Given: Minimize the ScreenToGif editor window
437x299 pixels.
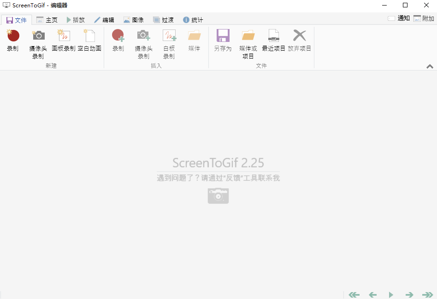Looking at the screenshot, I should coord(384,5).
